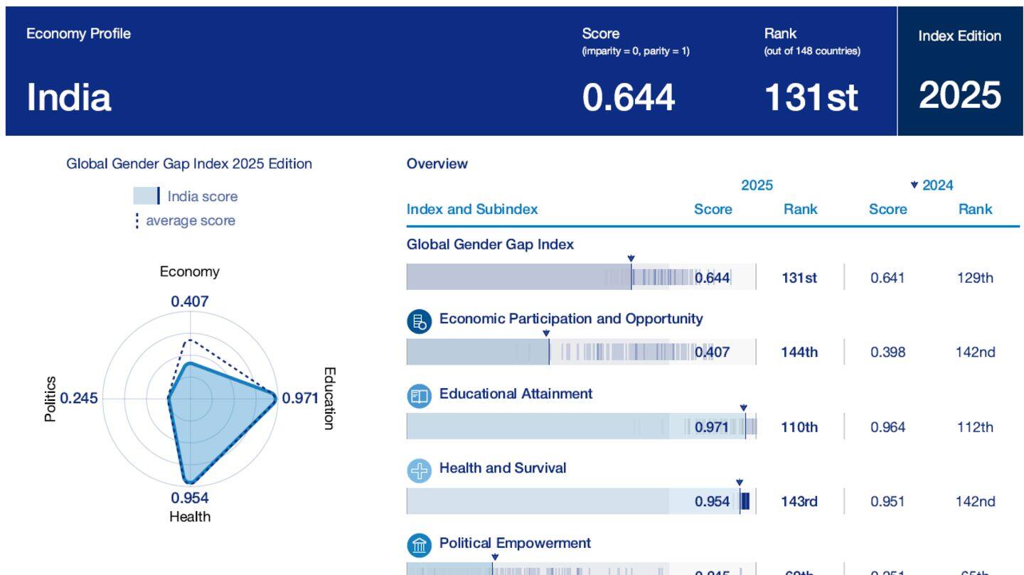Viewport: 1024px width, 575px height.
Task: Click the 'Index and Subindex' column header
Action: [472, 209]
